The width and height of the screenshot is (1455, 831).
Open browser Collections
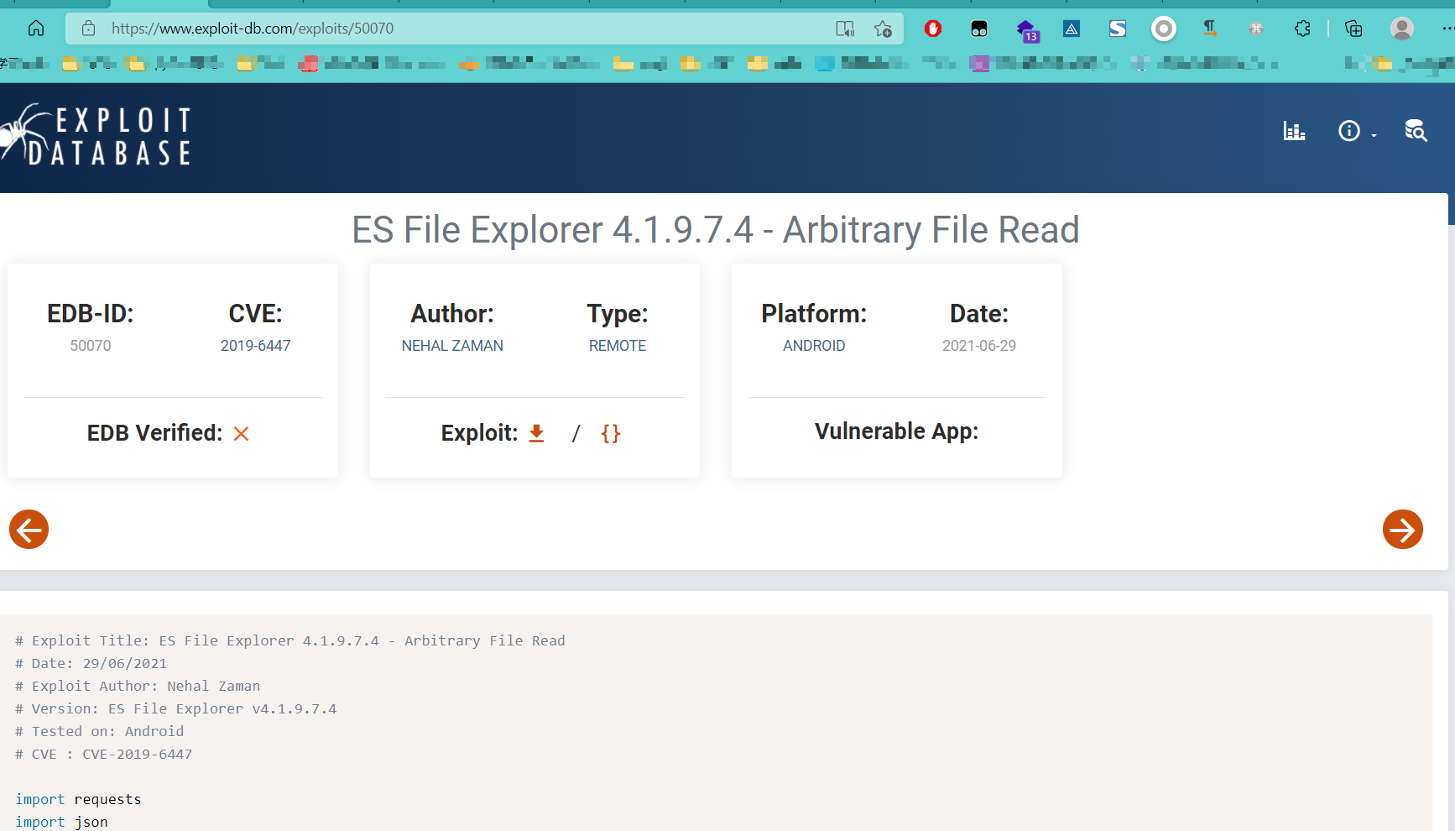(x=1353, y=29)
